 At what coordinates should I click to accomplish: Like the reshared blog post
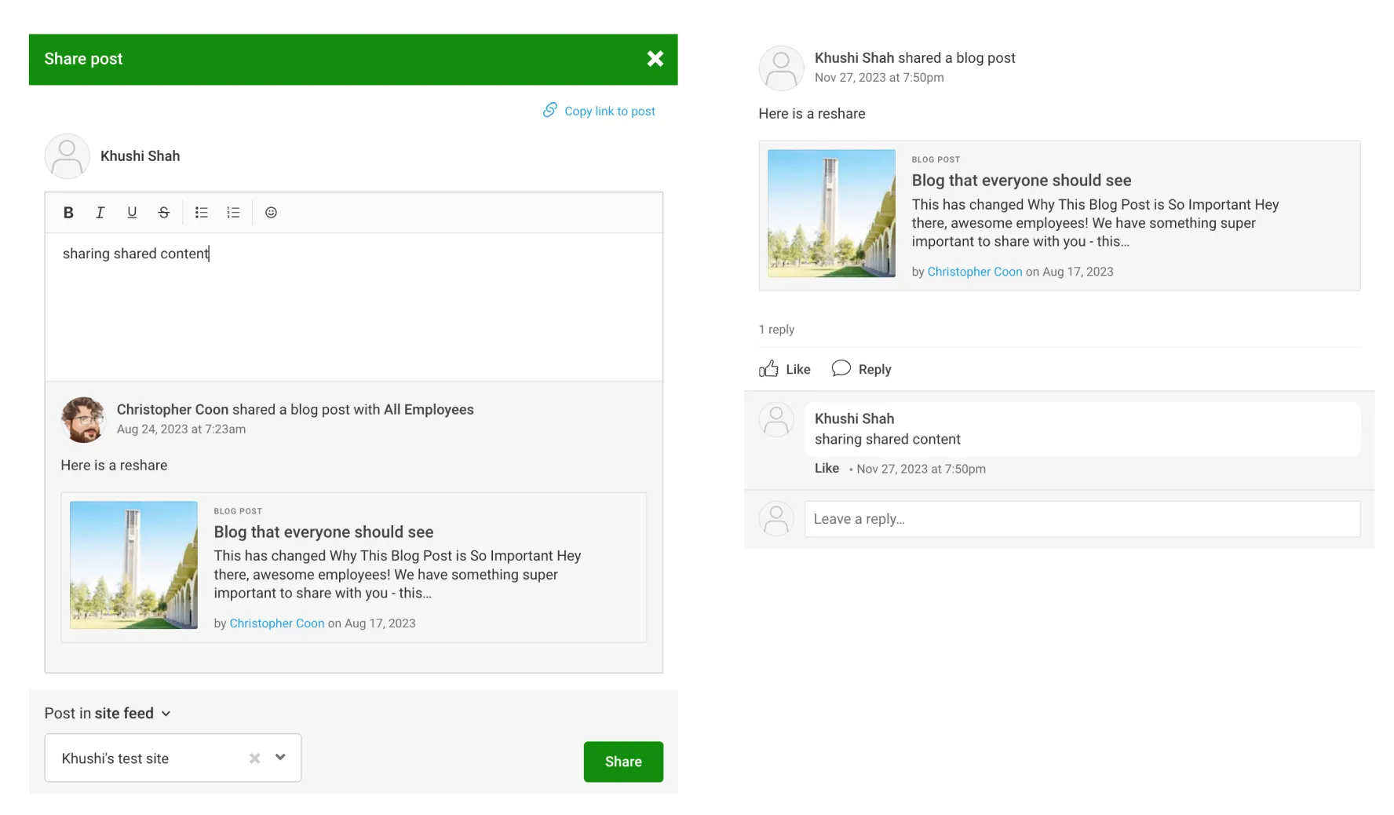[x=785, y=369]
